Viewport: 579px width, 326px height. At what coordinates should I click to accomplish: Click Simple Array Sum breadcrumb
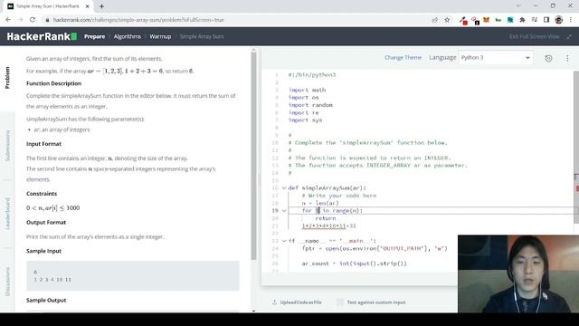tap(202, 36)
